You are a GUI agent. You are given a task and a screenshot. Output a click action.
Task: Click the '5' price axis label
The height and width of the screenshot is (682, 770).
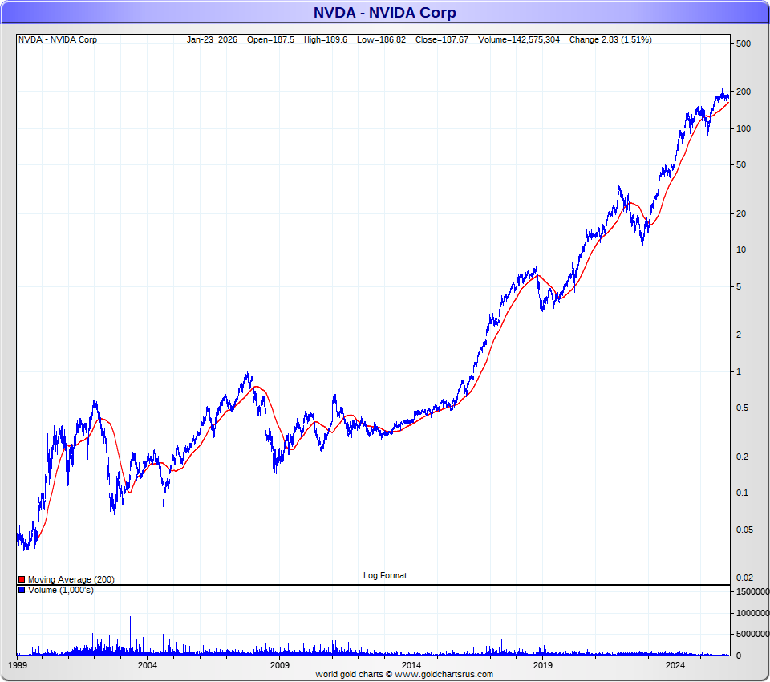(x=739, y=286)
